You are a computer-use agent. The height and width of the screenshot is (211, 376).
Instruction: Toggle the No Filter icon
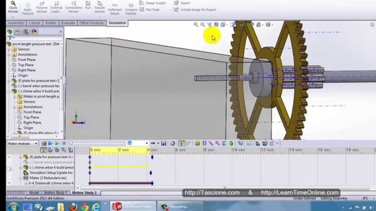coord(43,150)
